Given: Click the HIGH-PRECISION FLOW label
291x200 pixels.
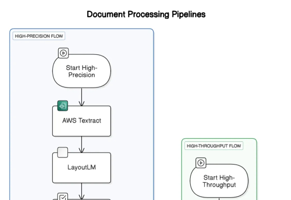Looking at the screenshot, I should pos(39,36).
